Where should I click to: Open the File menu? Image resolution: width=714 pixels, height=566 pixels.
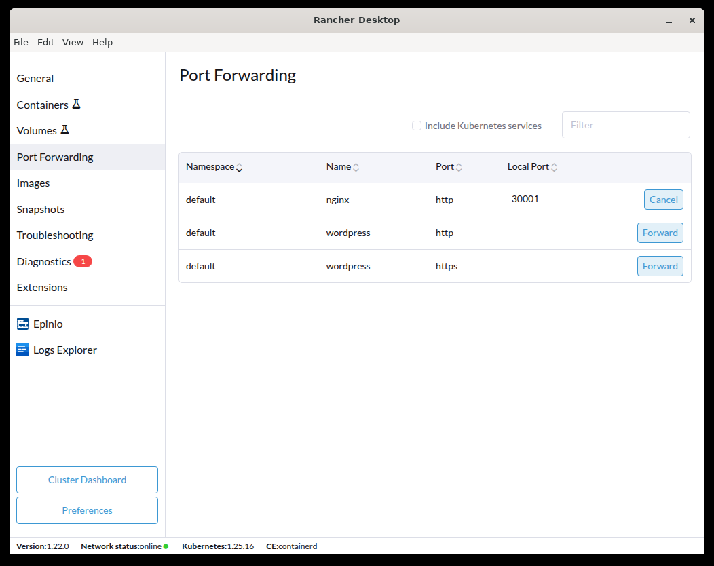coord(21,42)
